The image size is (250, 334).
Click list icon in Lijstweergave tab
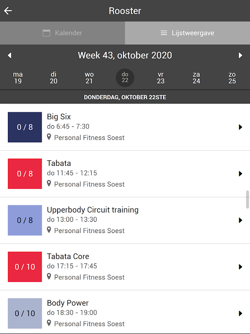pos(164,33)
